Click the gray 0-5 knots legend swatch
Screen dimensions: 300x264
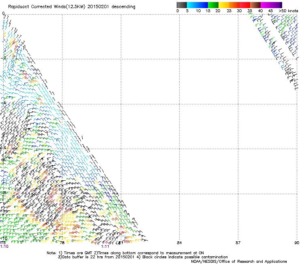[182, 5]
